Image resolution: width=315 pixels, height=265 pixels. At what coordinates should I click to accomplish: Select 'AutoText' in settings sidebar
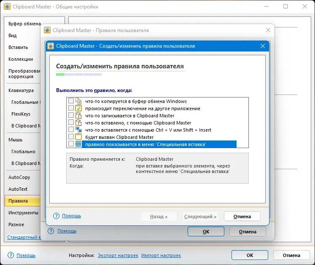tap(18, 189)
